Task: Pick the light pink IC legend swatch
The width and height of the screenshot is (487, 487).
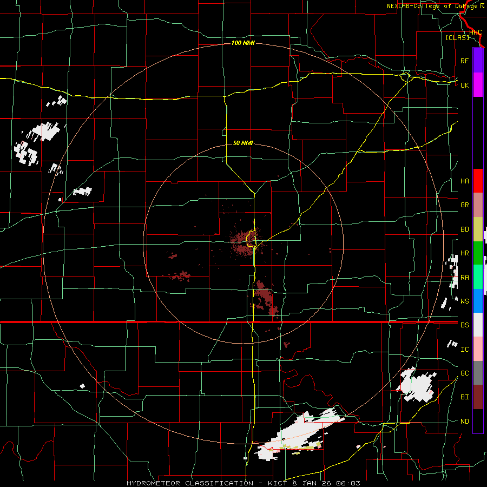Action: coord(478,349)
